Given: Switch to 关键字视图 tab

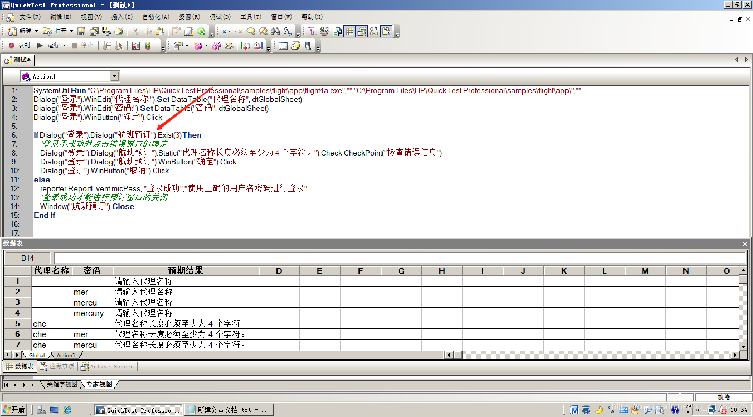Looking at the screenshot, I should 62,385.
